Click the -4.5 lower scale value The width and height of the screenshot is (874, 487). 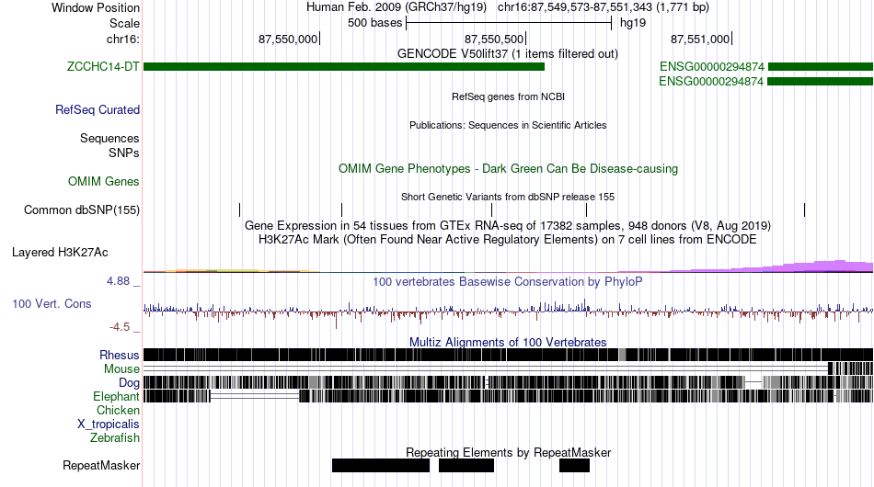(x=120, y=327)
